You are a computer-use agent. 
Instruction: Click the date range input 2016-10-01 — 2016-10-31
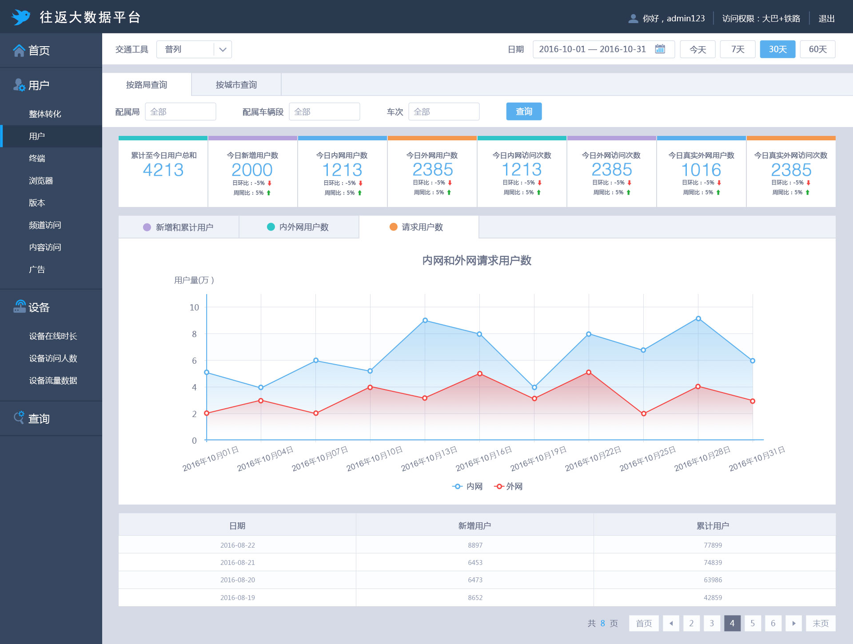tap(604, 49)
